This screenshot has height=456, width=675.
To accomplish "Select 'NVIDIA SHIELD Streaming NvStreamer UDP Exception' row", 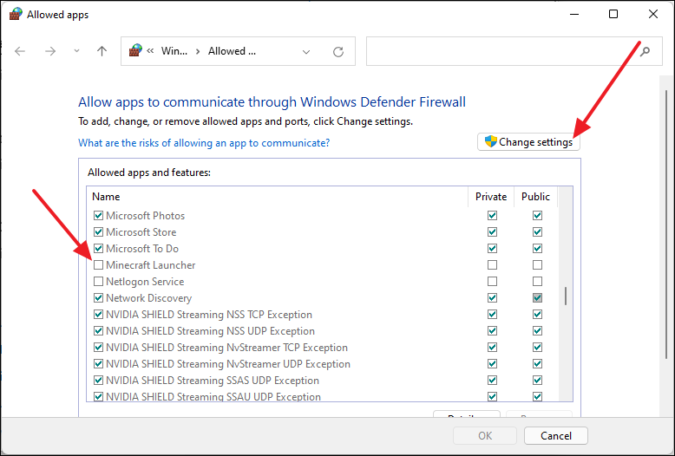I will tap(228, 364).
